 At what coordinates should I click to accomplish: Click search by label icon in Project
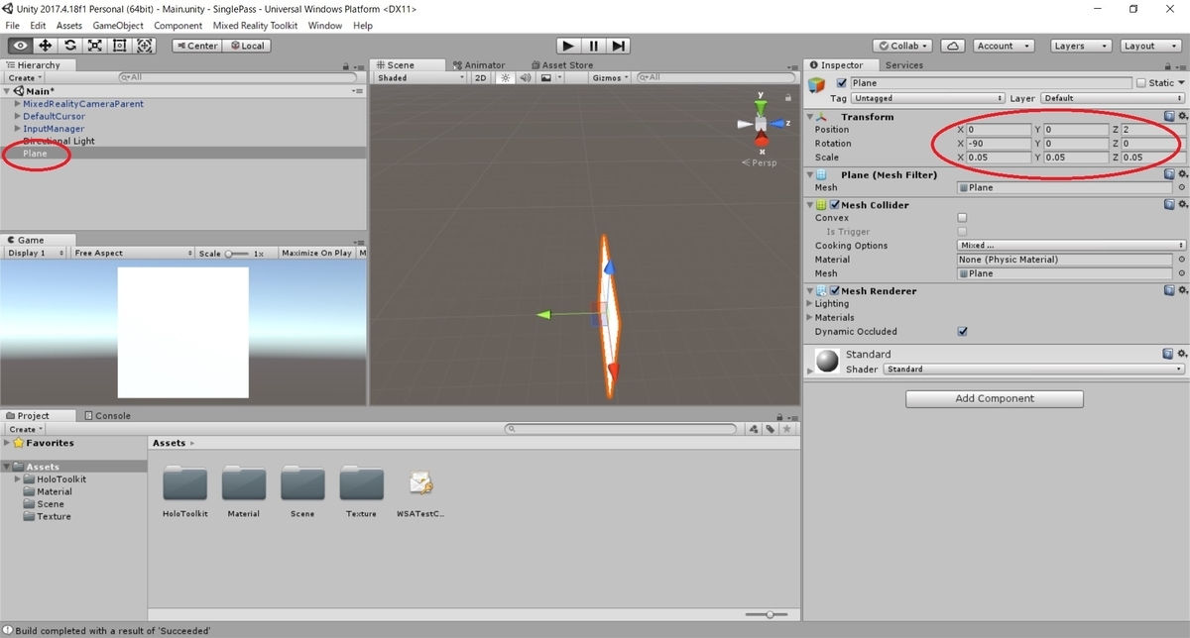click(771, 429)
